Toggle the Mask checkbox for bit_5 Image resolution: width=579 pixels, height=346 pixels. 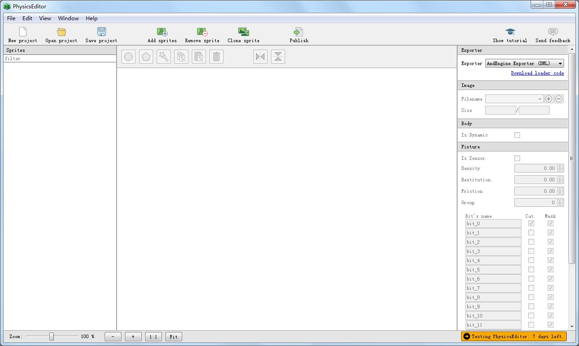pos(550,270)
